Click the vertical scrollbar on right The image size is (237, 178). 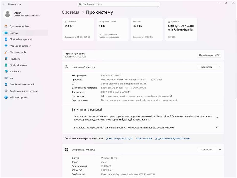click(x=236, y=60)
